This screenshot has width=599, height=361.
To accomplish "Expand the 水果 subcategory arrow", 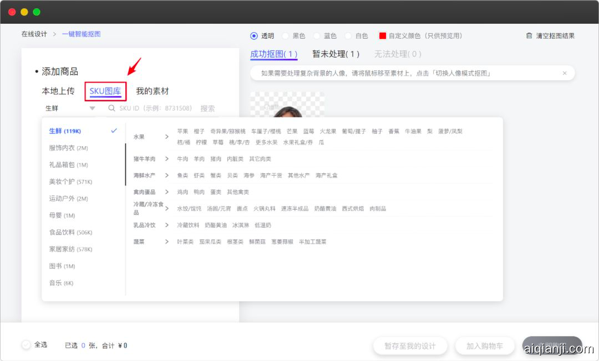I will click(x=166, y=137).
